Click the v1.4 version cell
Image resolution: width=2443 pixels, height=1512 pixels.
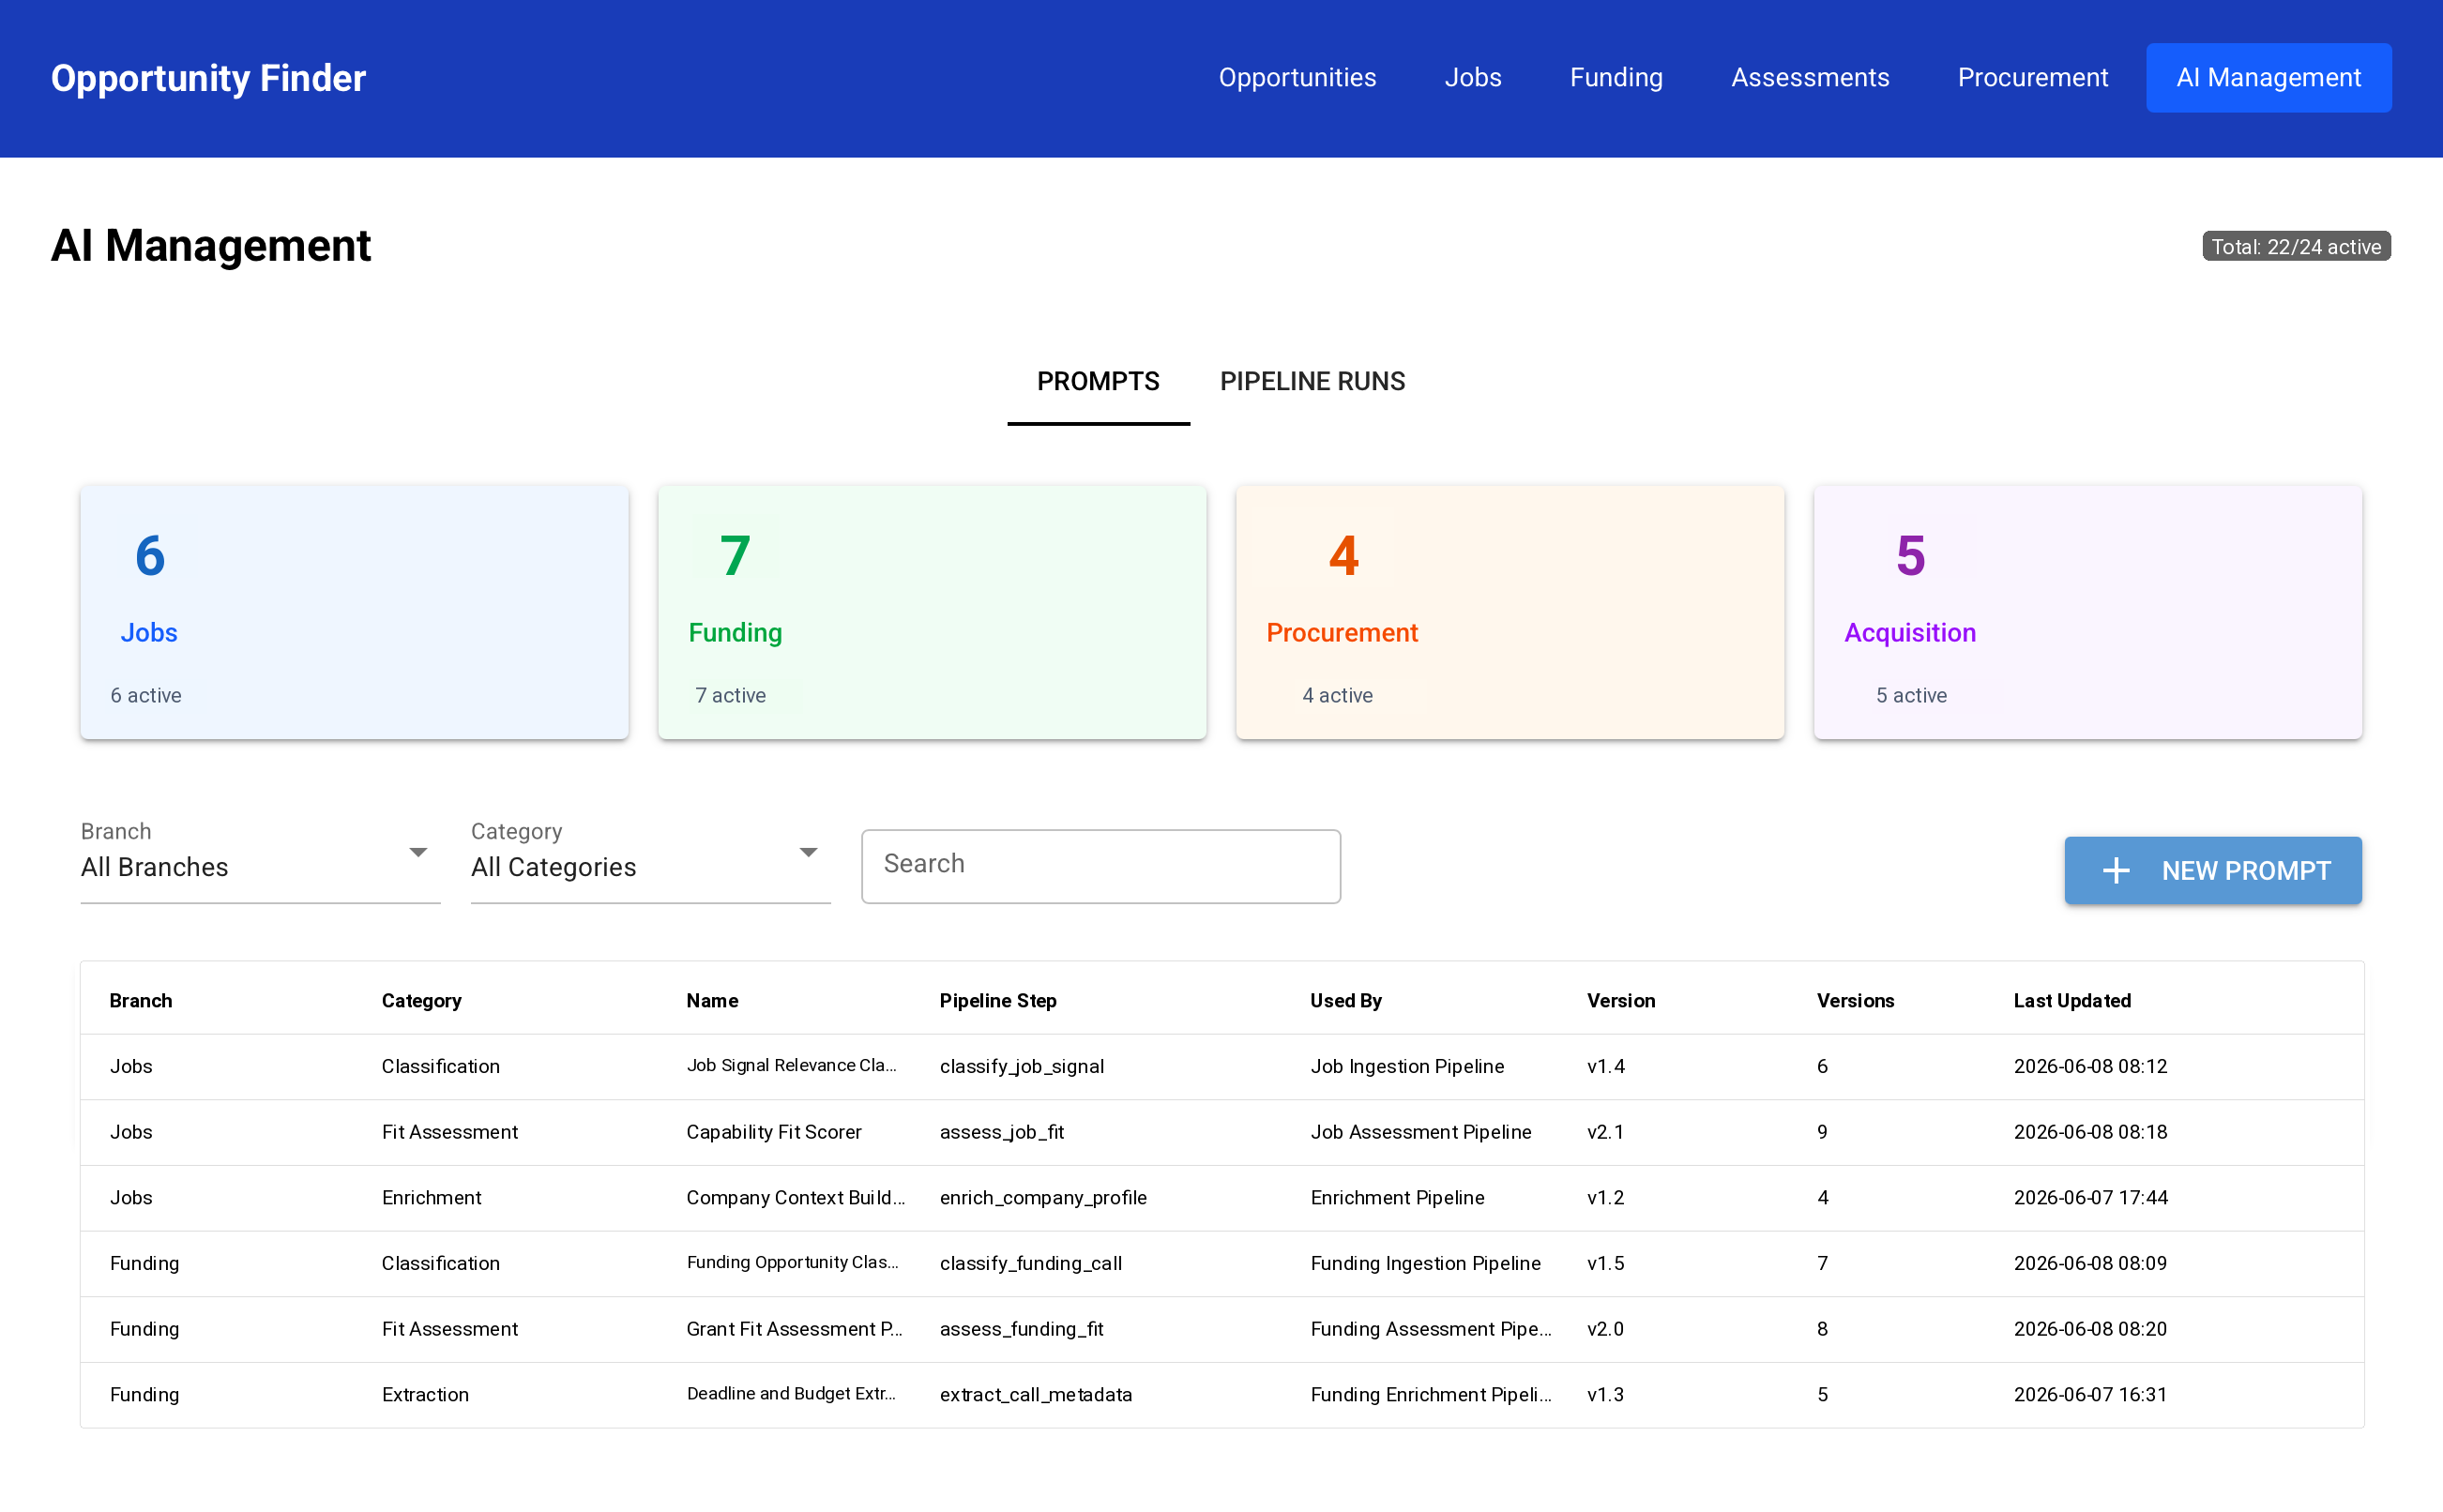pos(1605,1066)
